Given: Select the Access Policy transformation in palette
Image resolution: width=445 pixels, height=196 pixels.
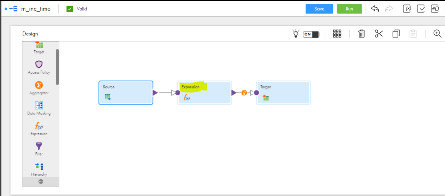Looking at the screenshot, I should click(x=39, y=67).
